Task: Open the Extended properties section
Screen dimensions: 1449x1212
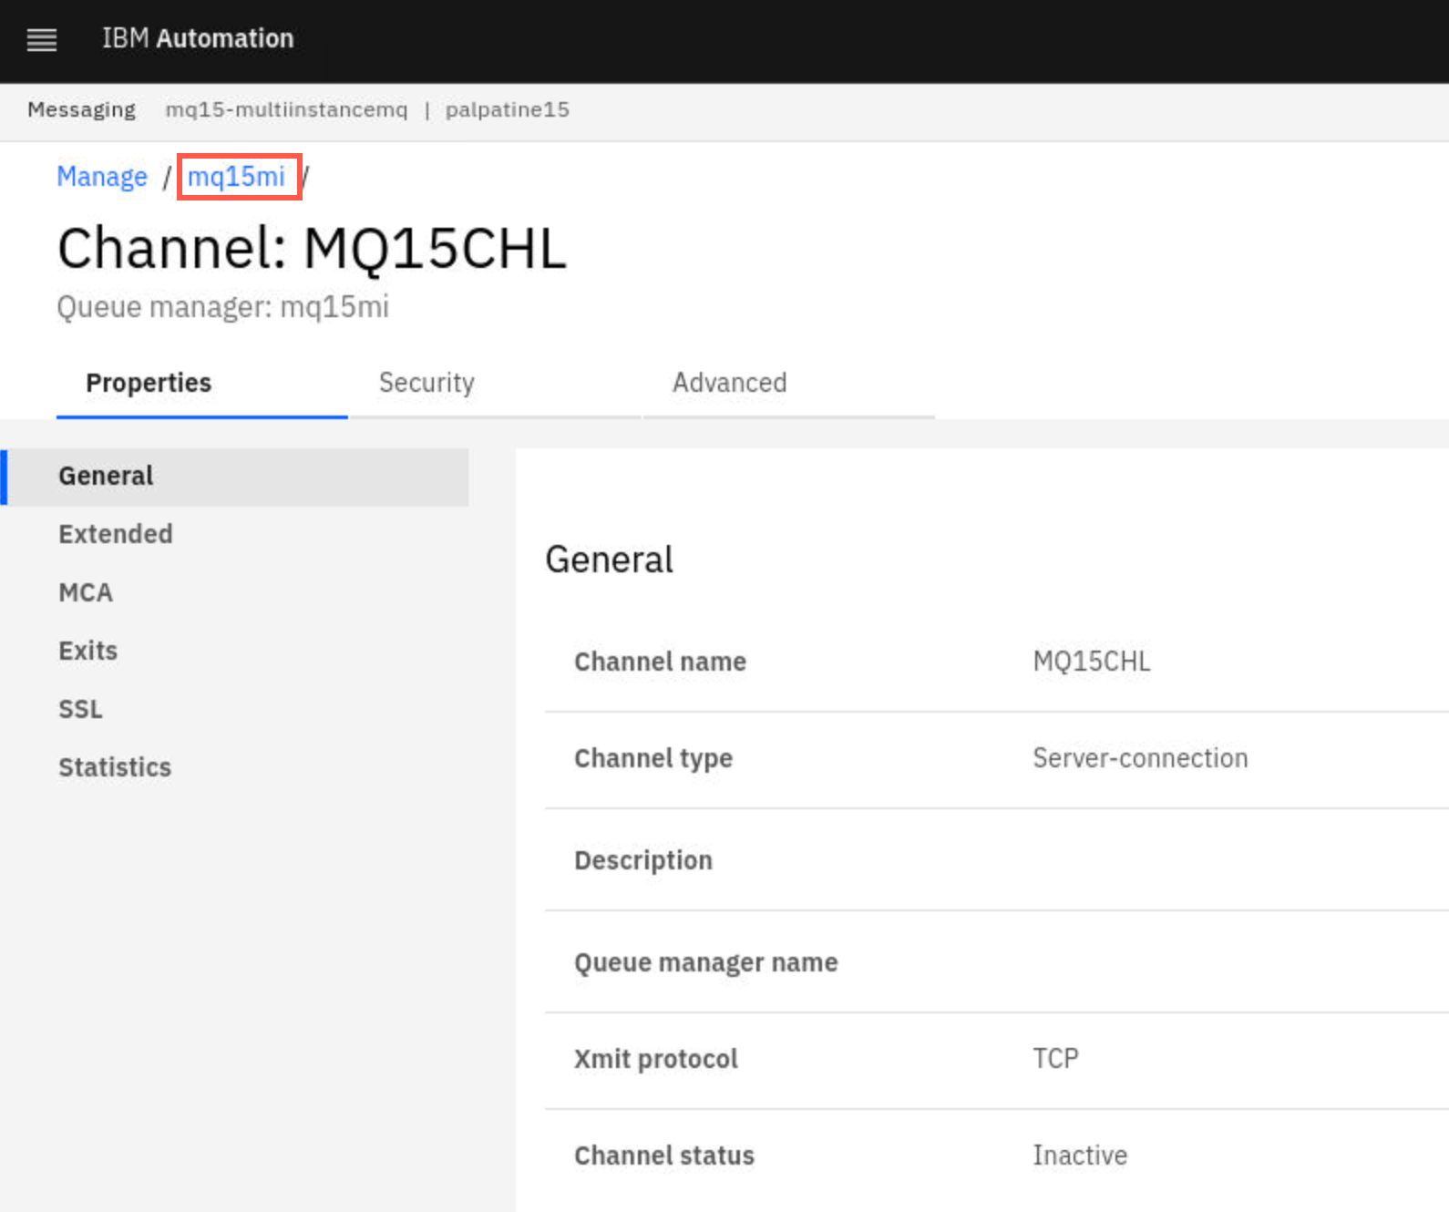Action: coord(116,534)
